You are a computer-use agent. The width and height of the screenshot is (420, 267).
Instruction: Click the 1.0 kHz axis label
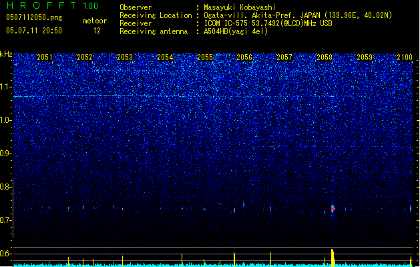6,120
